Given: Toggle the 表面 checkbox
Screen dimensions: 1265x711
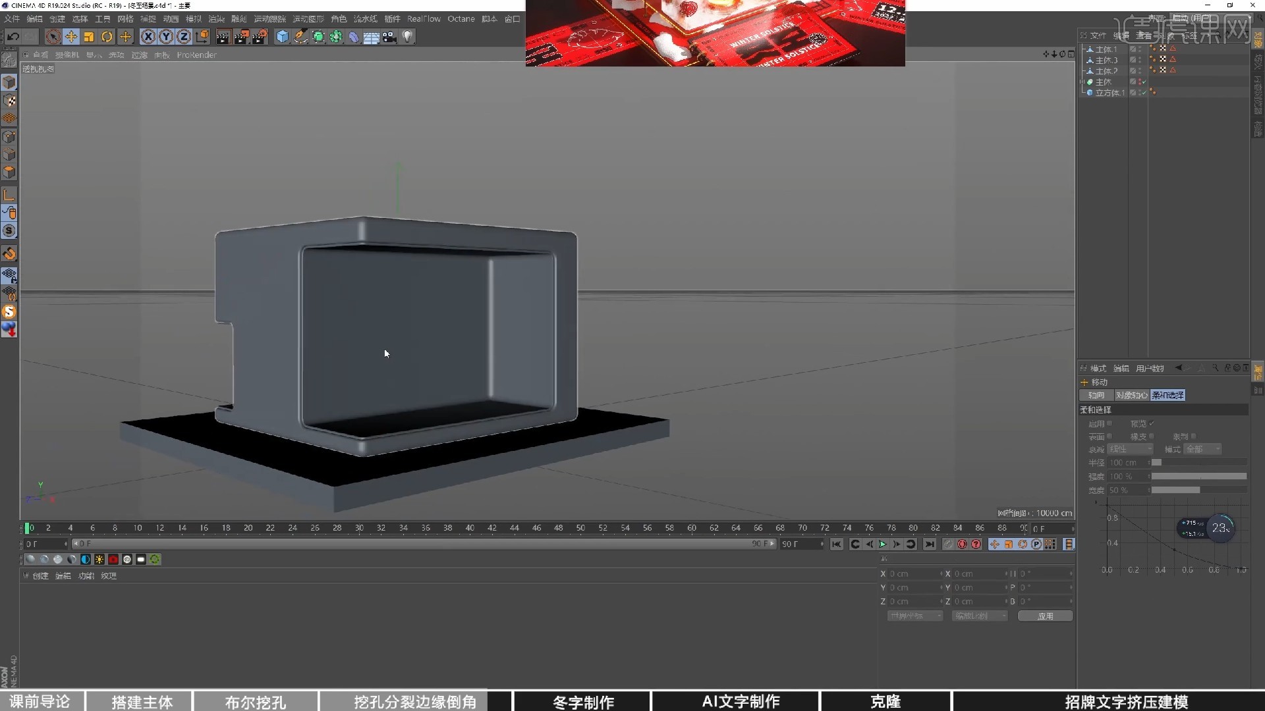Looking at the screenshot, I should pos(1110,436).
